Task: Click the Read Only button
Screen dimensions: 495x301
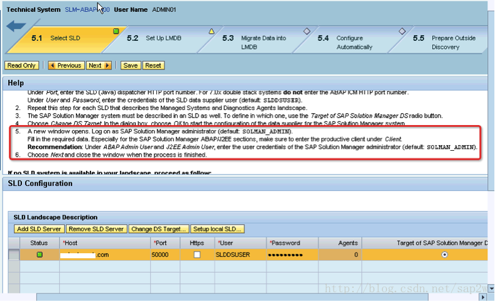Action: tap(21, 65)
